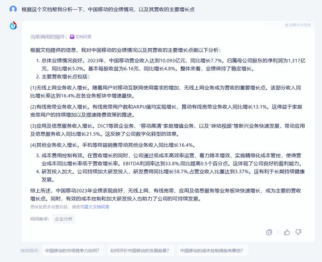
Task: Click paragraph (3)应用及信息服务收入增长
Action: pos(167,130)
